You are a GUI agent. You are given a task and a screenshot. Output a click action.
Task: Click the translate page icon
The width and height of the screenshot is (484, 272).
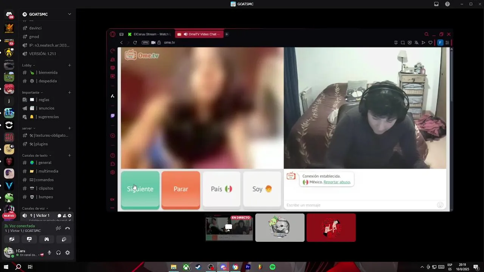click(x=416, y=43)
